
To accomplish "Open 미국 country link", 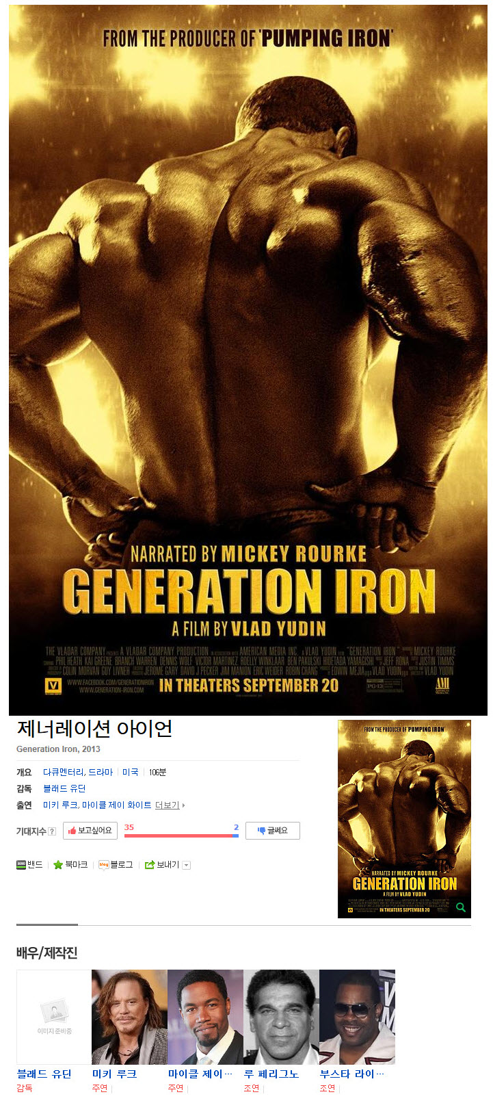I will [131, 772].
